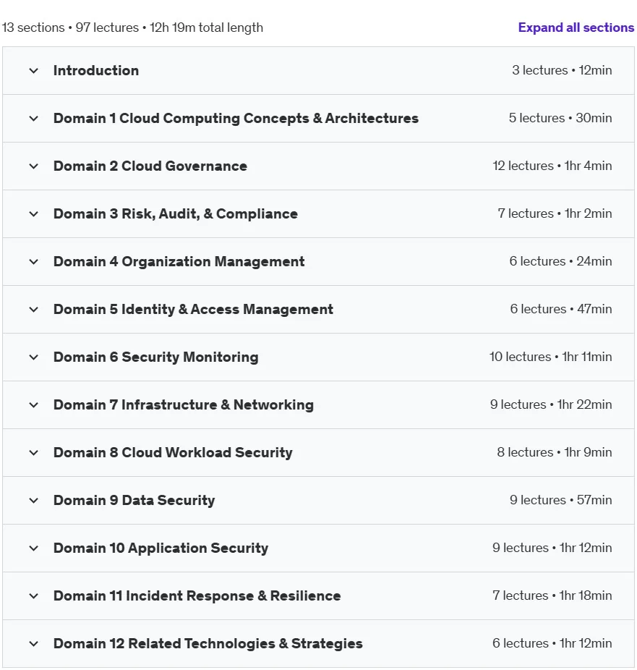
Task: Click the 9 lectures • 1hr 22min label
Action: click(x=551, y=404)
